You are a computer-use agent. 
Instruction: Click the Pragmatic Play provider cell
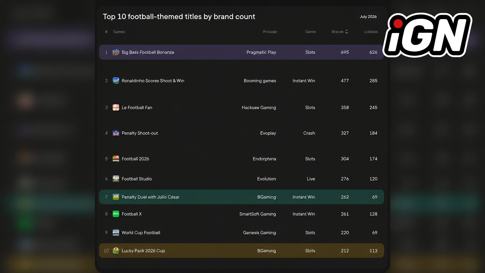(x=261, y=52)
